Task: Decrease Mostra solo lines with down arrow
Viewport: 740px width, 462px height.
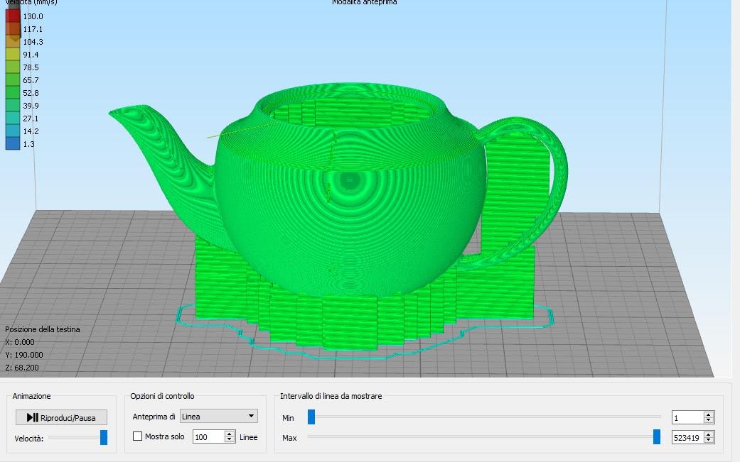Action: [230, 440]
